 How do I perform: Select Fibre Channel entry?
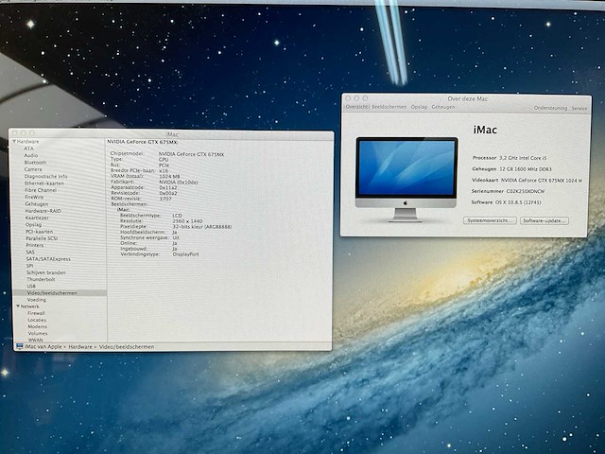click(x=41, y=190)
